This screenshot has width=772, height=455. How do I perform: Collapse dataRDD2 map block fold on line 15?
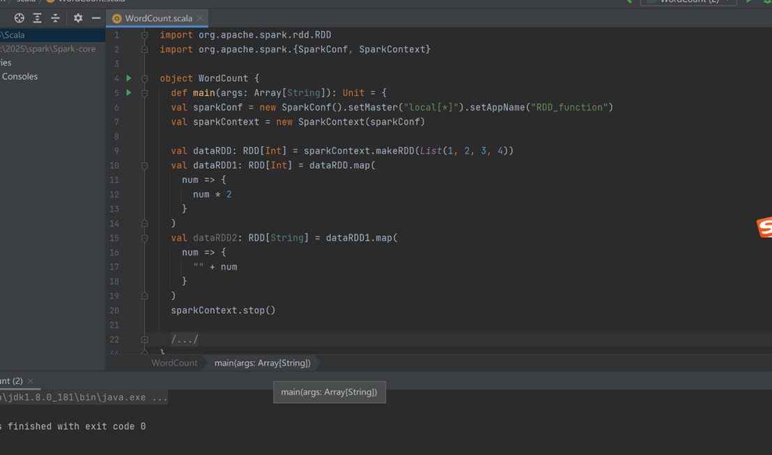(145, 238)
